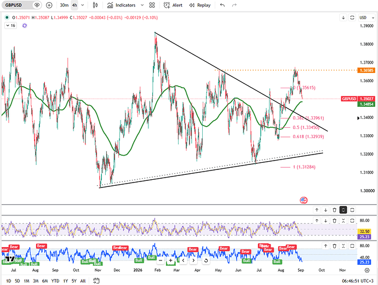Start bar Replay mode
The width and height of the screenshot is (378, 285).
pos(200,5)
